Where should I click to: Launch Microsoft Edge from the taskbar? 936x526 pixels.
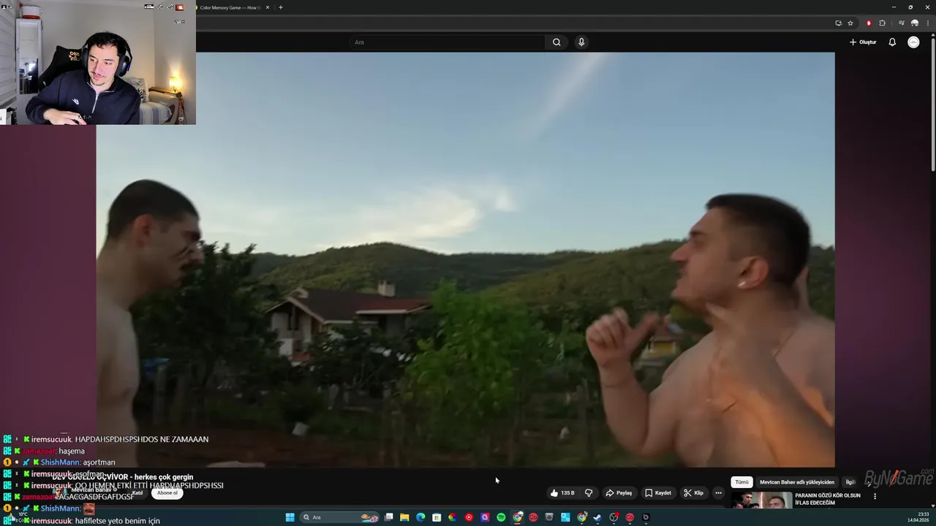pyautogui.click(x=420, y=517)
